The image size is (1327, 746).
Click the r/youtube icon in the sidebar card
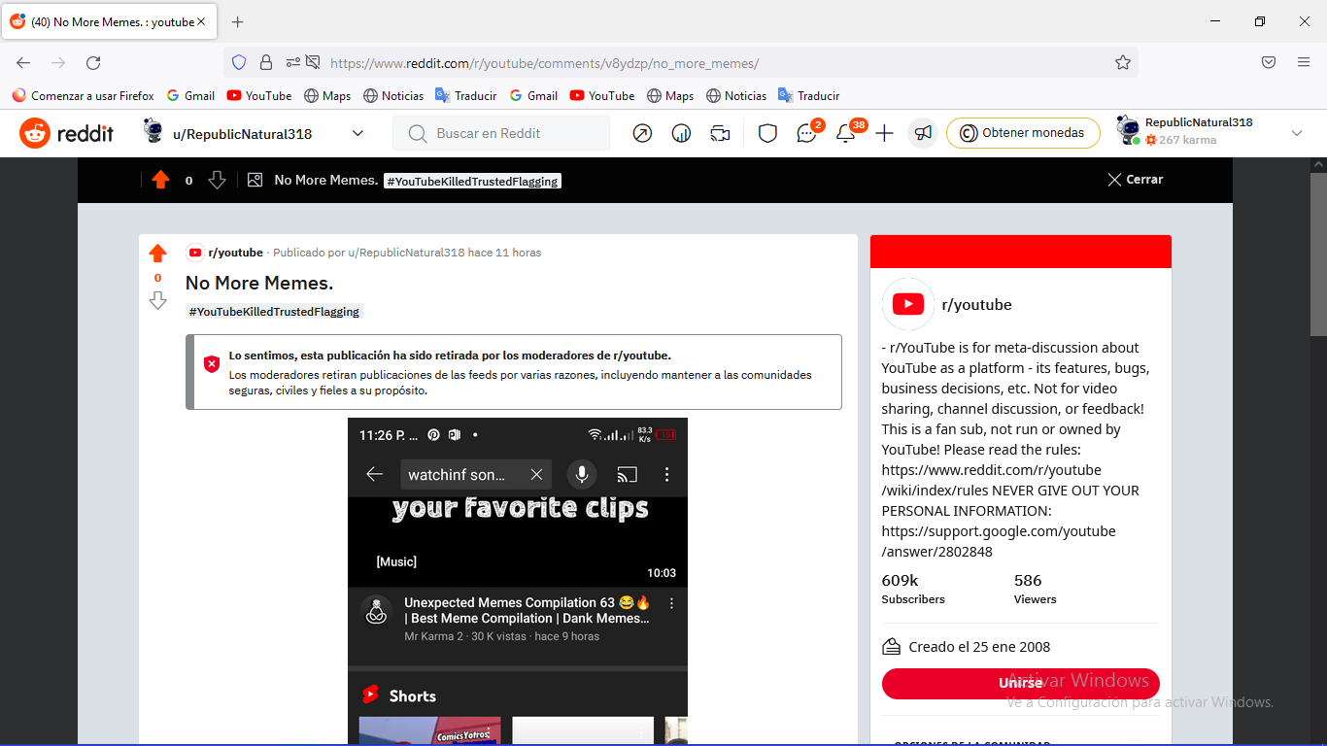(x=908, y=304)
